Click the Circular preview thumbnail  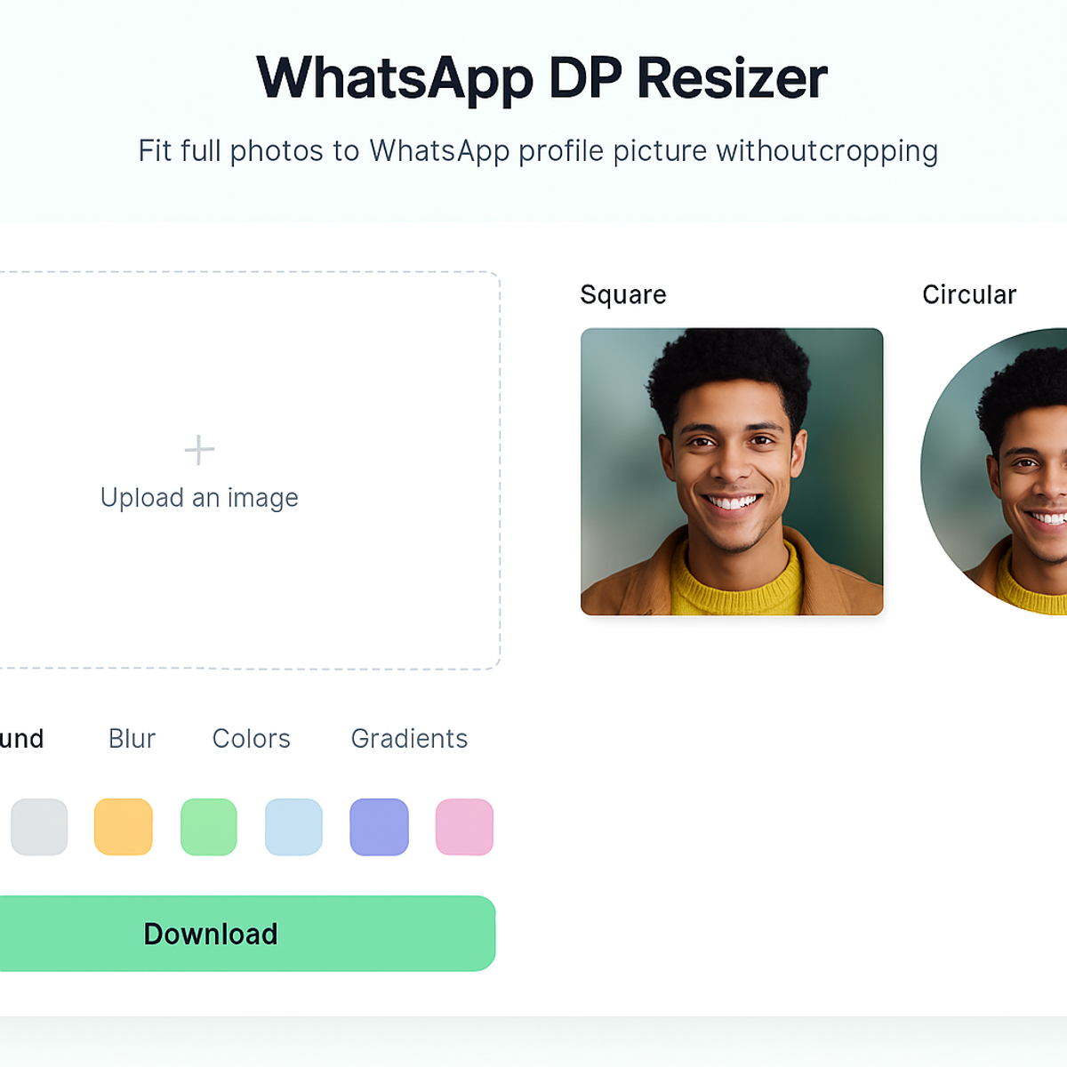coord(994,471)
